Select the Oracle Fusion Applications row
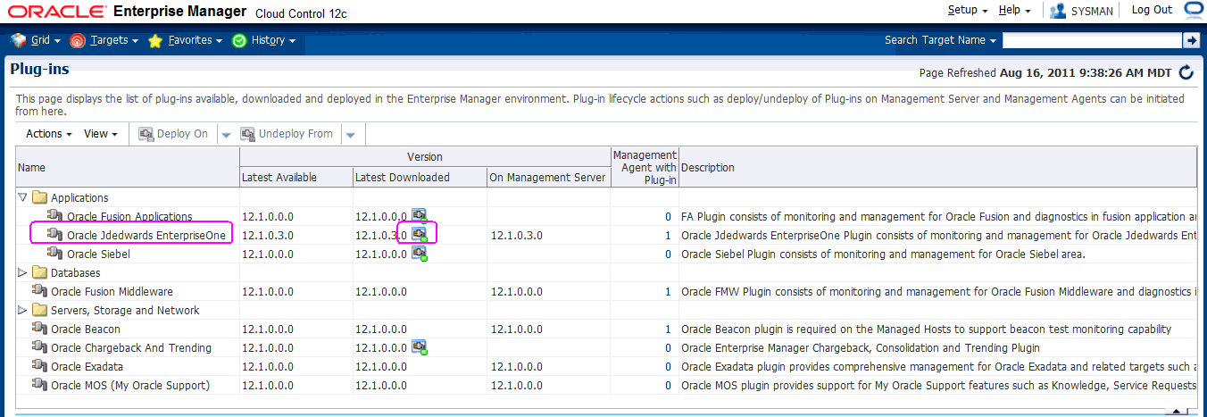Image resolution: width=1207 pixels, height=417 pixels. 606,216
